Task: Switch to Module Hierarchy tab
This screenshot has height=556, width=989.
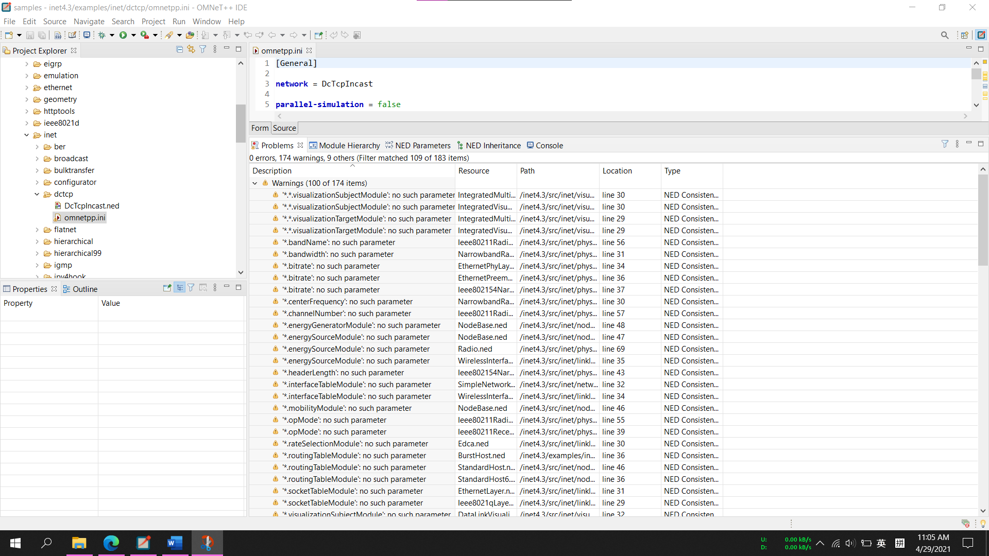Action: pos(344,146)
